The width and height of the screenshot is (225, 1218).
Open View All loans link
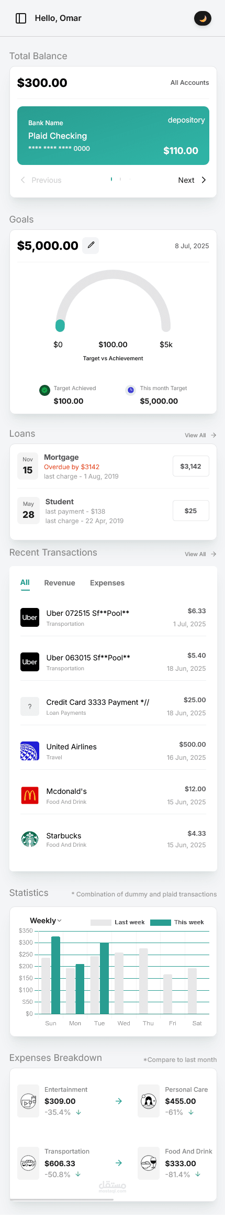click(200, 435)
